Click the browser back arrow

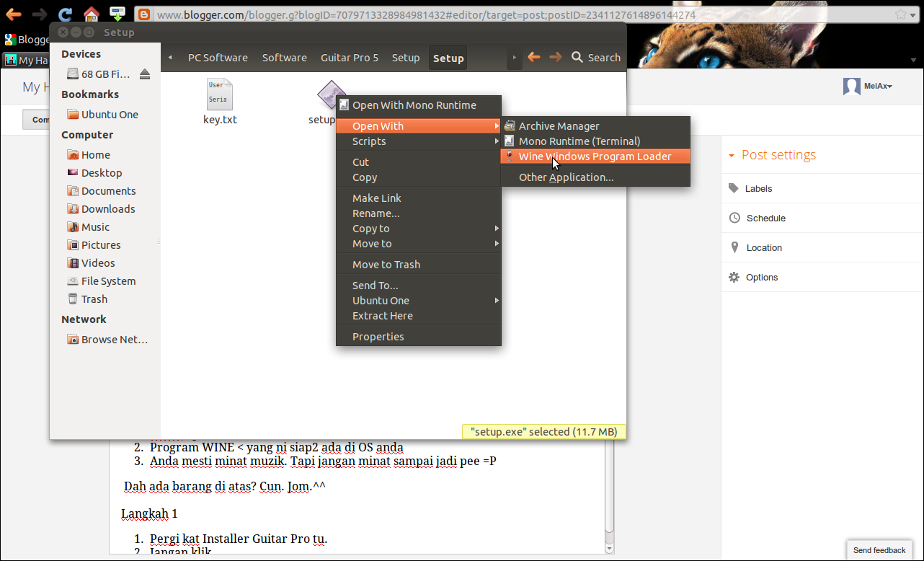(x=14, y=14)
